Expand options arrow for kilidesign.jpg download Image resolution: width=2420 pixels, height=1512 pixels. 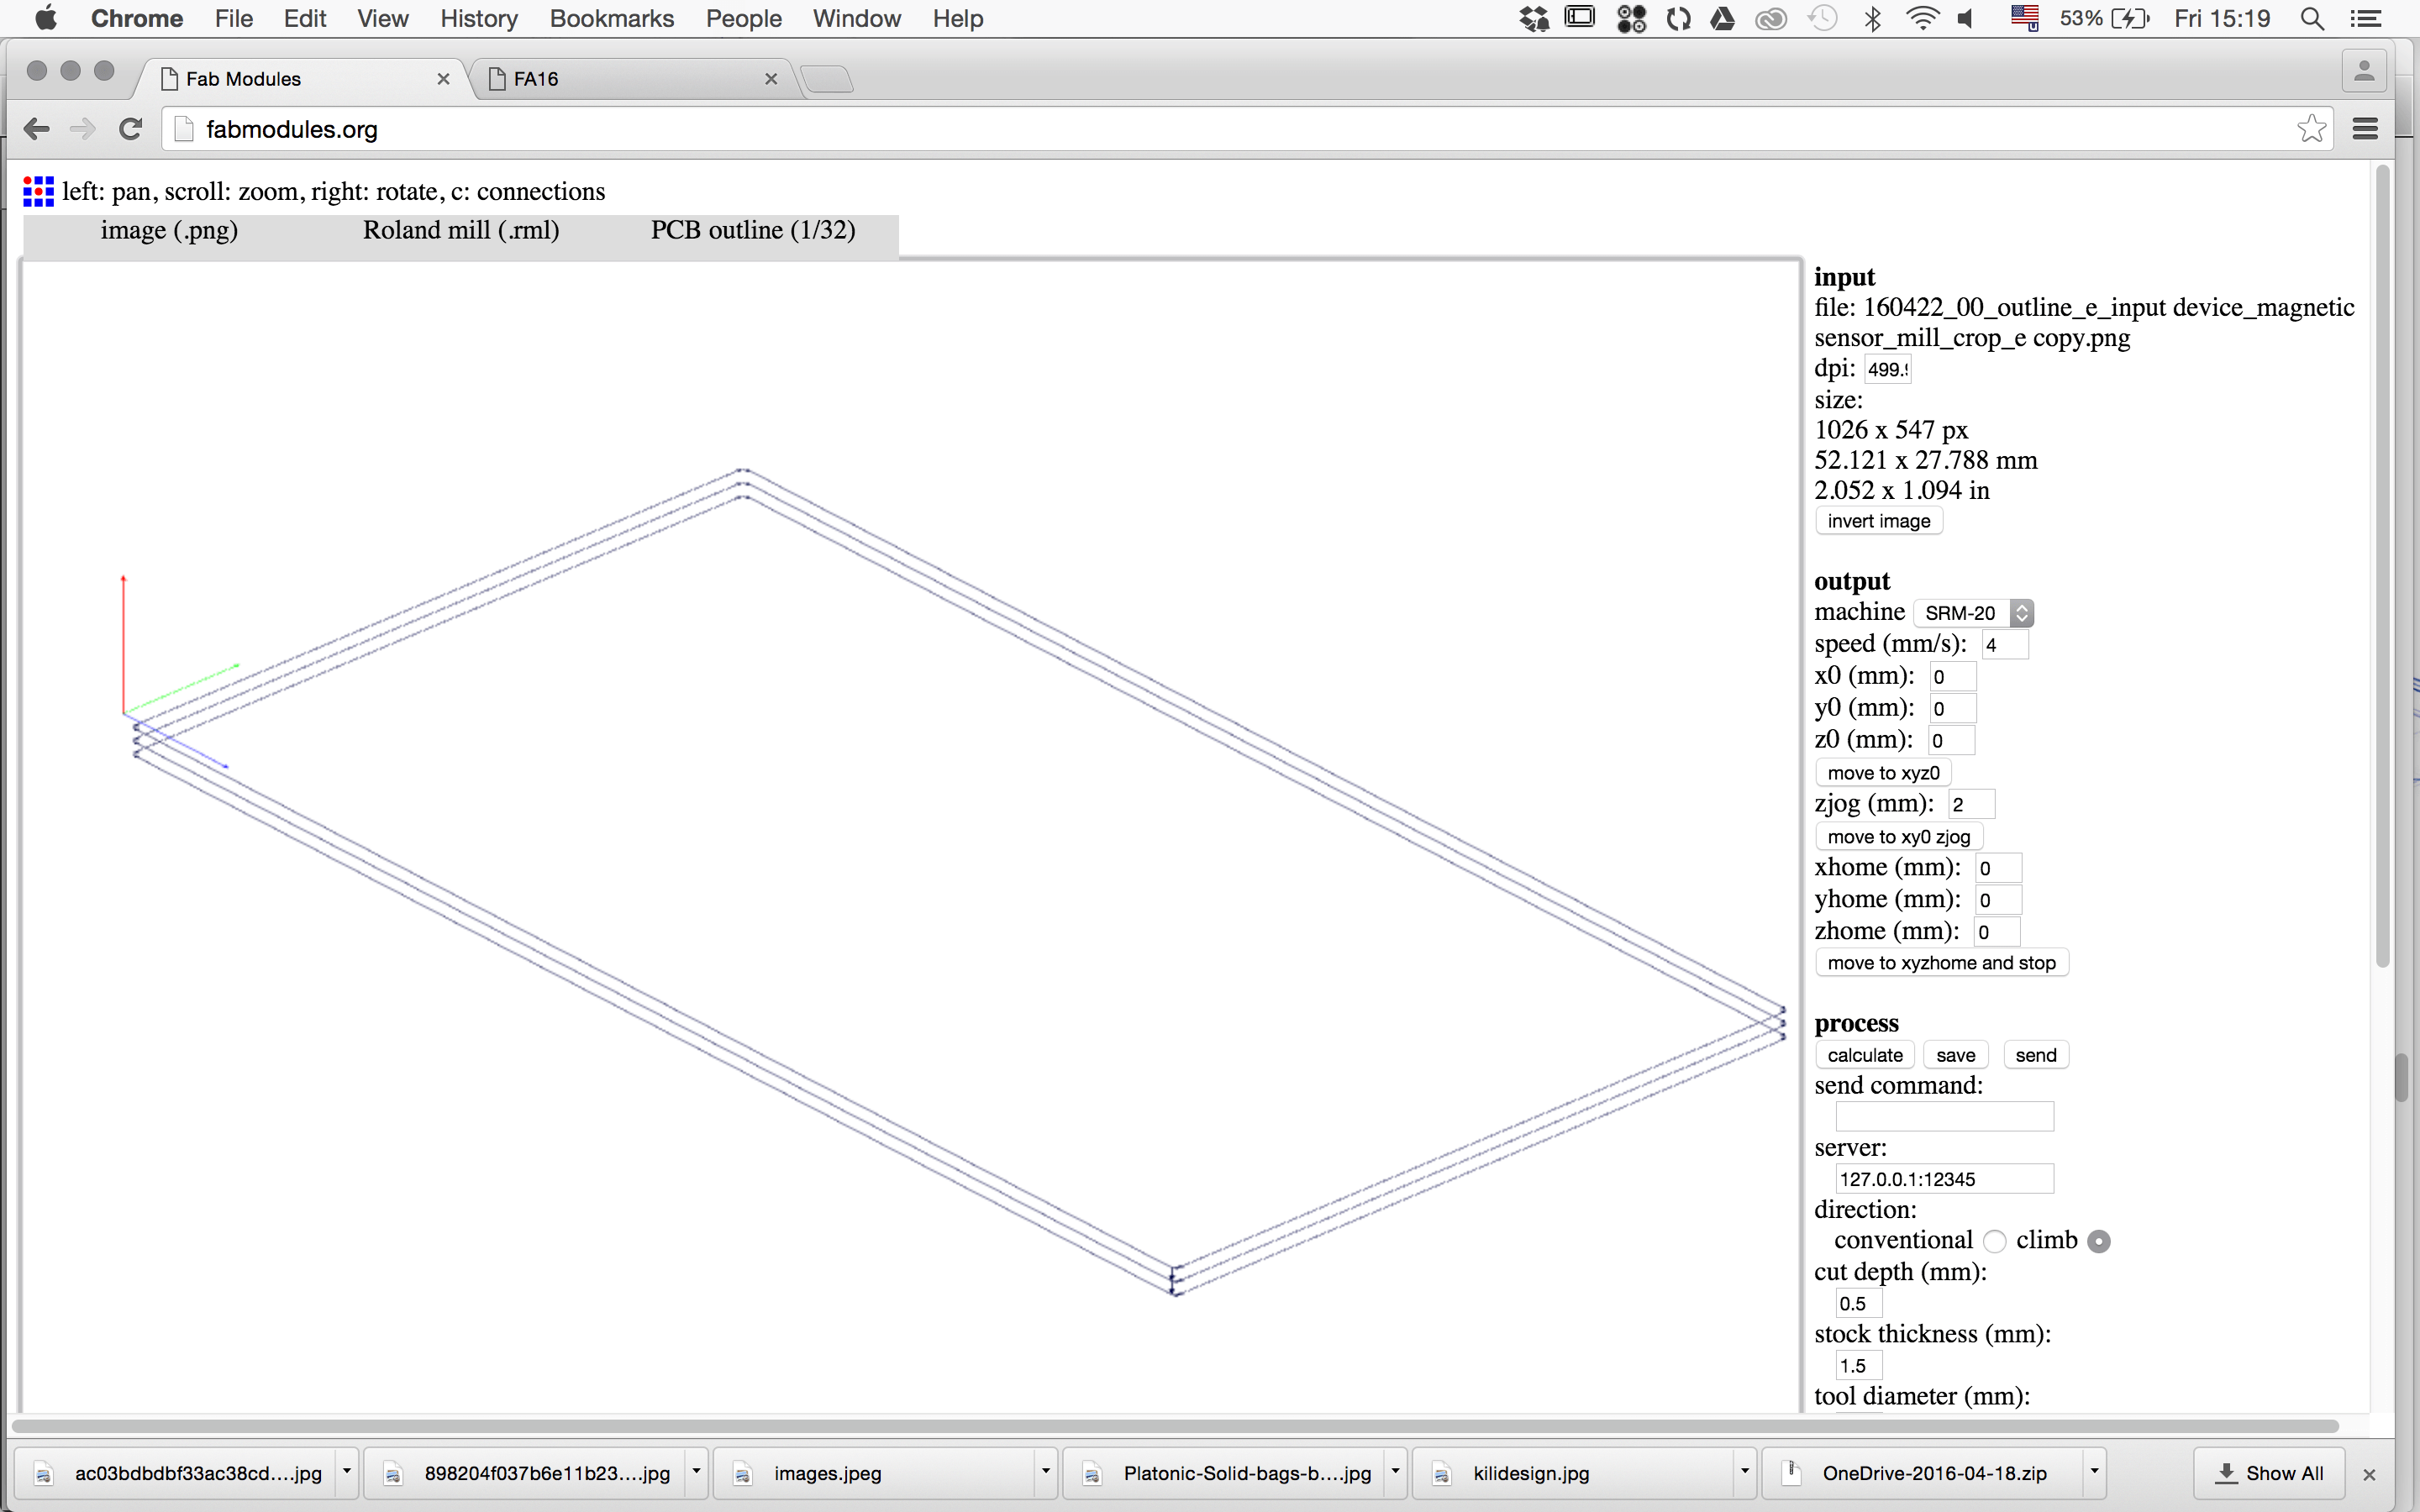pos(1744,1472)
